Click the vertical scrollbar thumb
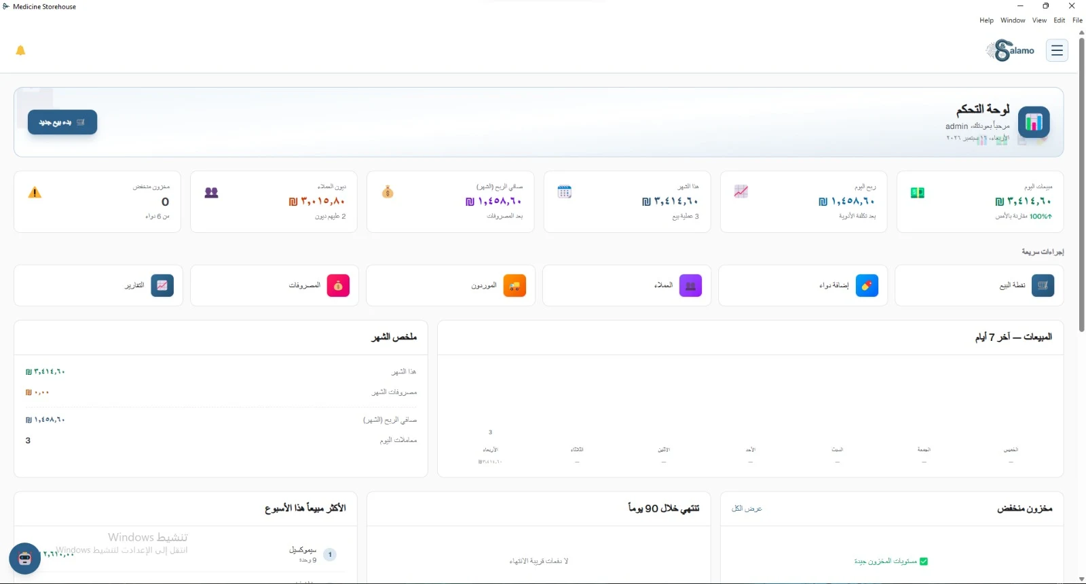Image resolution: width=1086 pixels, height=584 pixels. [x=1081, y=183]
